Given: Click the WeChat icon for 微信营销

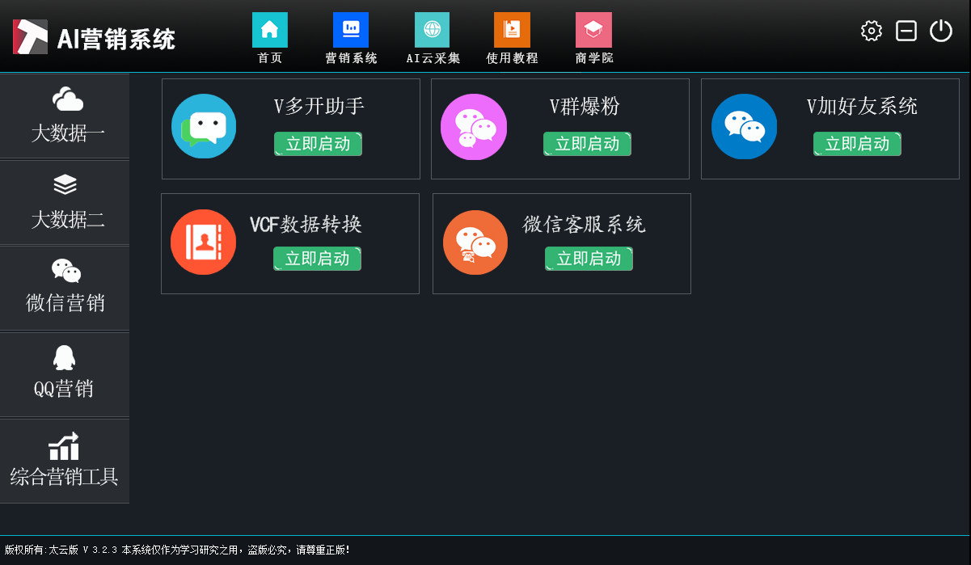Looking at the screenshot, I should (66, 271).
